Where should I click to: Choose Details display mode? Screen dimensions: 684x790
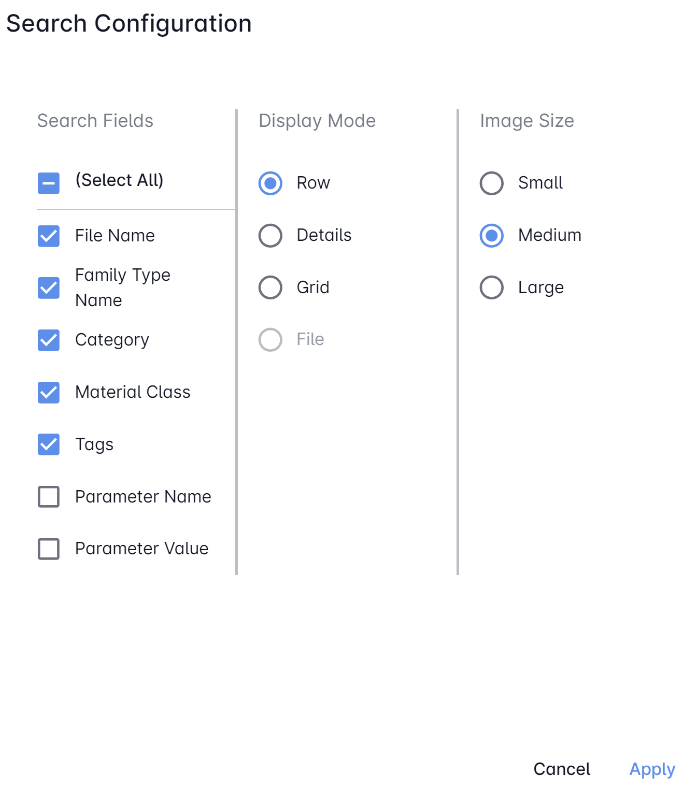[270, 236]
